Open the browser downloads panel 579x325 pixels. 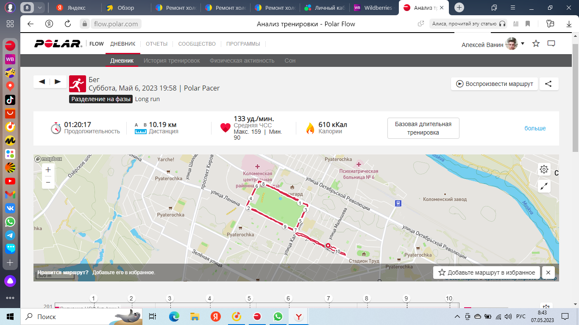pyautogui.click(x=569, y=24)
